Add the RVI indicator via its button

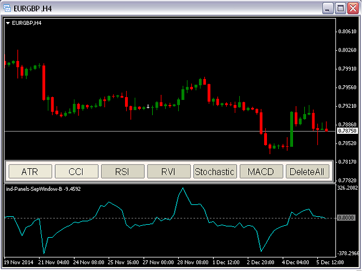pyautogui.click(x=169, y=171)
